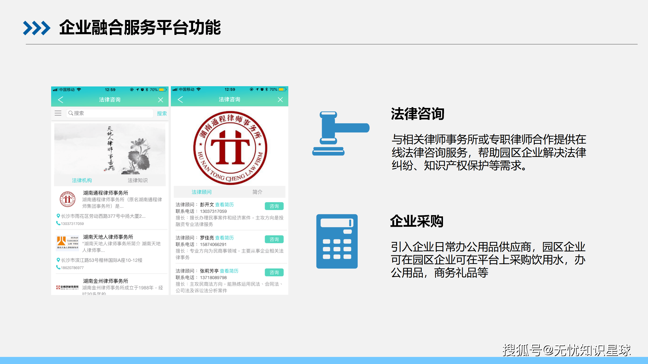Click the blue gavel icon
Viewport: 648px width, 364px height.
coord(341,133)
